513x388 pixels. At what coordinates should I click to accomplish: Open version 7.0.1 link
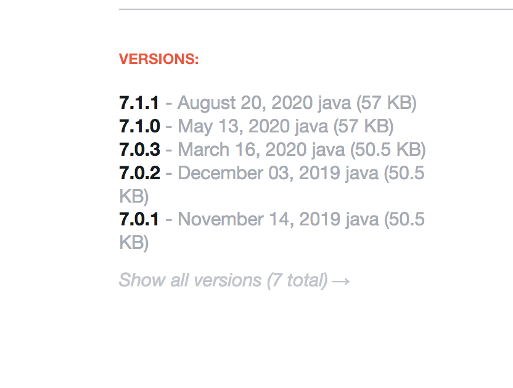coord(139,219)
